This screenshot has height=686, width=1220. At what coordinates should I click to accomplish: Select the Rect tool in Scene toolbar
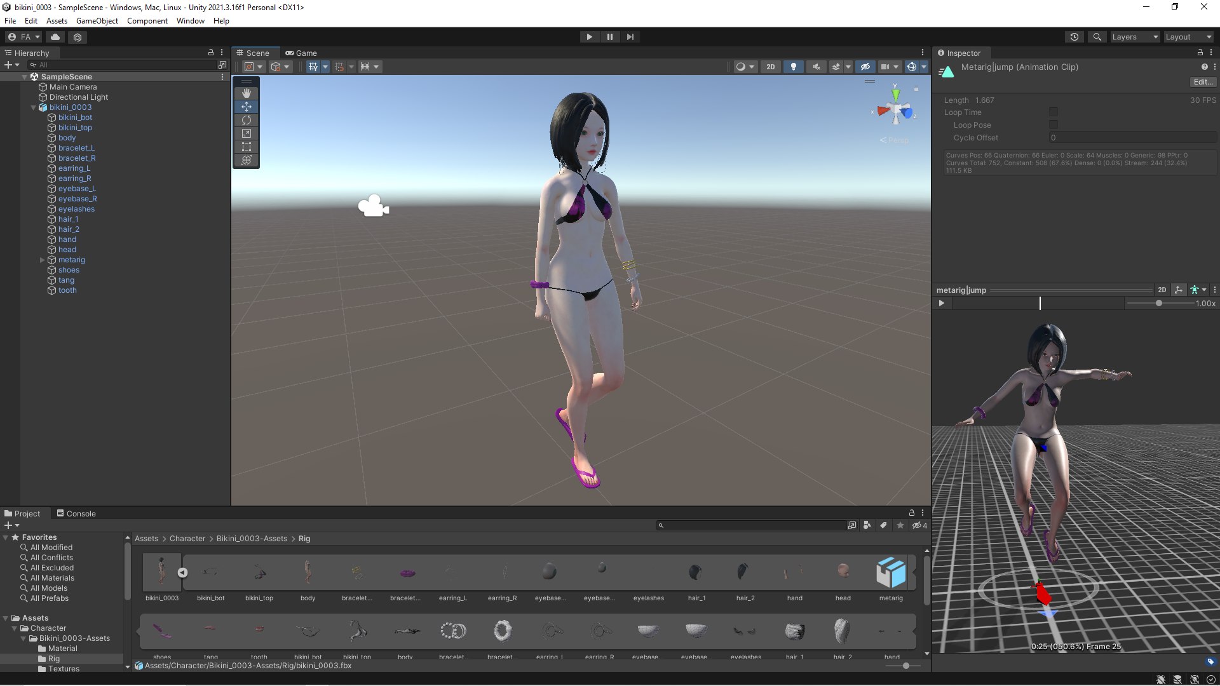click(x=247, y=147)
